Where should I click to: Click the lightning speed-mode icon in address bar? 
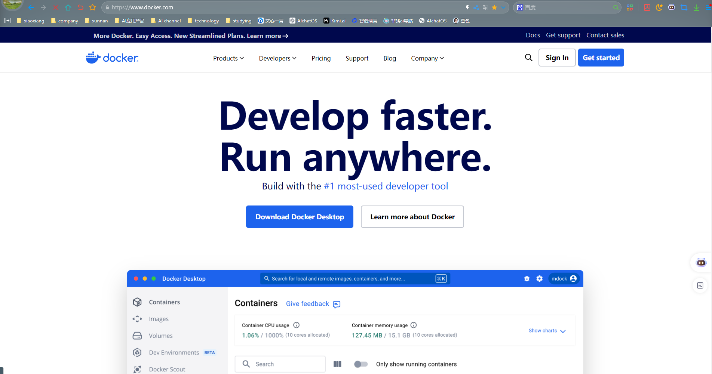click(467, 7)
